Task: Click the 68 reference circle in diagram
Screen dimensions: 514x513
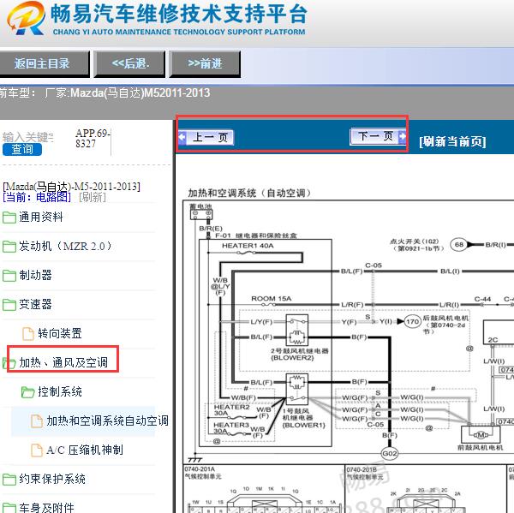Action: pos(459,245)
